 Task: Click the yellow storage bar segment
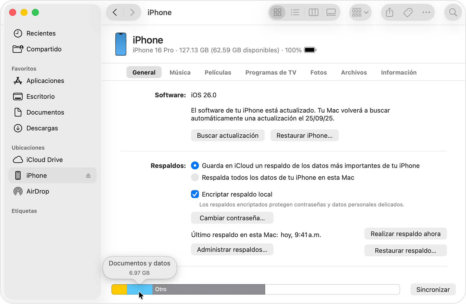pos(119,289)
